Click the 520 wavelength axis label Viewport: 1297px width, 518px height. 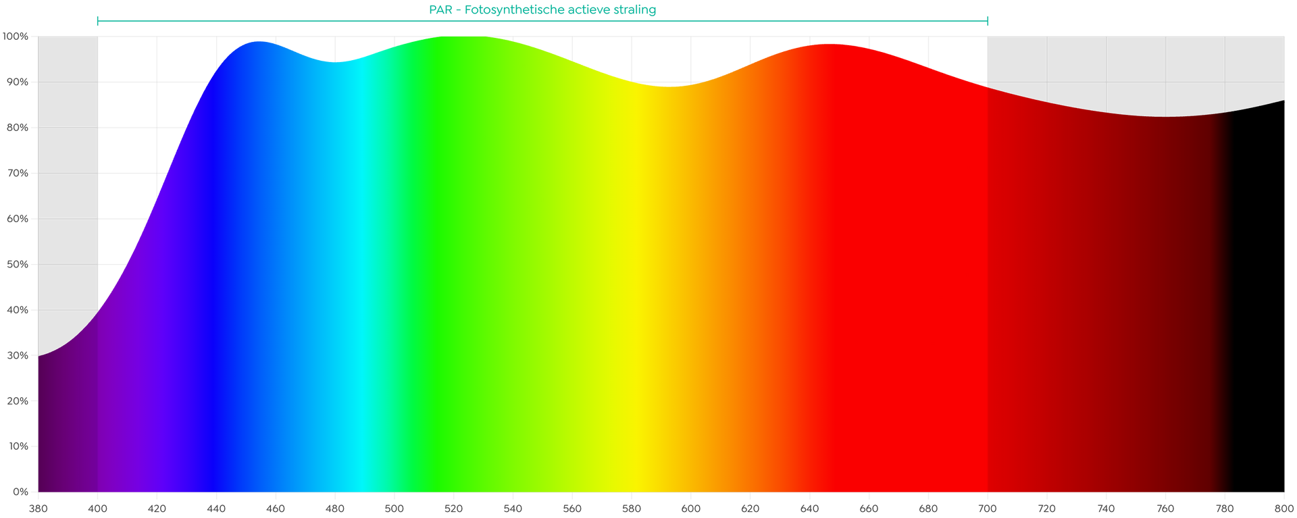(x=454, y=508)
